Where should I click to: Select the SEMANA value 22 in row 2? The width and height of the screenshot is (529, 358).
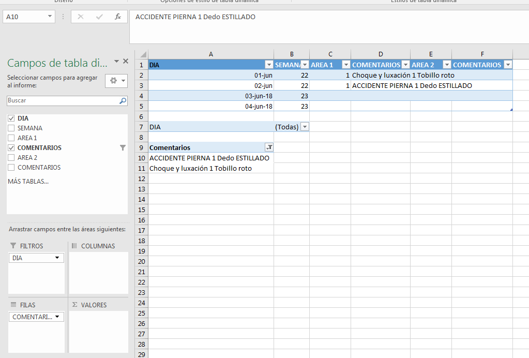pyautogui.click(x=292, y=75)
